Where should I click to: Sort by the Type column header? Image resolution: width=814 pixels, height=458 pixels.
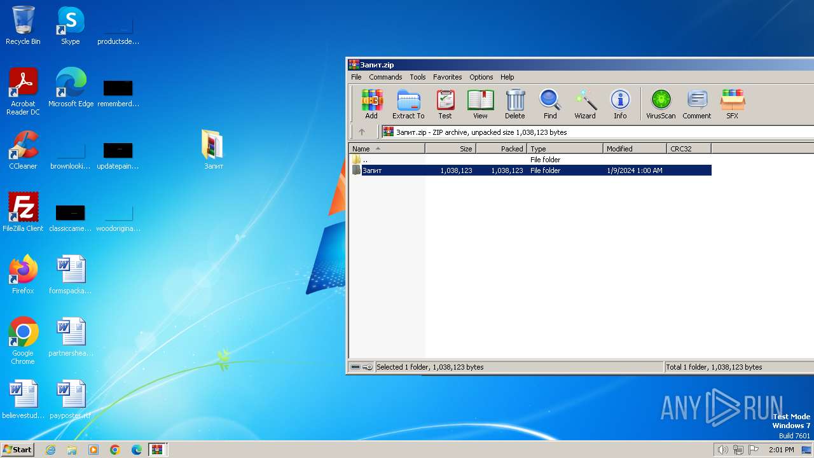click(x=565, y=149)
